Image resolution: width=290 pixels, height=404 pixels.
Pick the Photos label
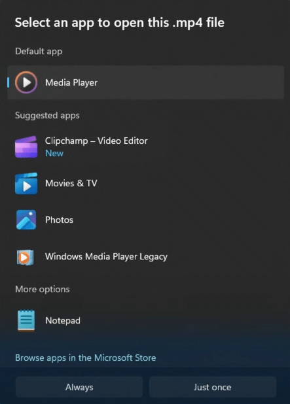59,220
